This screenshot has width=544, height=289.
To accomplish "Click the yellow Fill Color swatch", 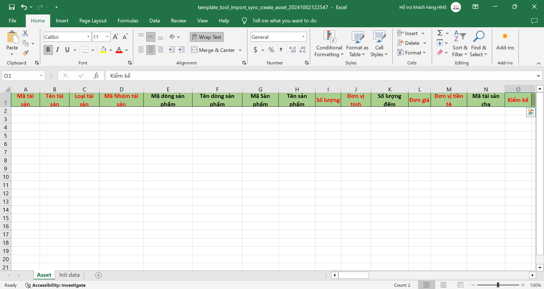I will tap(103, 50).
